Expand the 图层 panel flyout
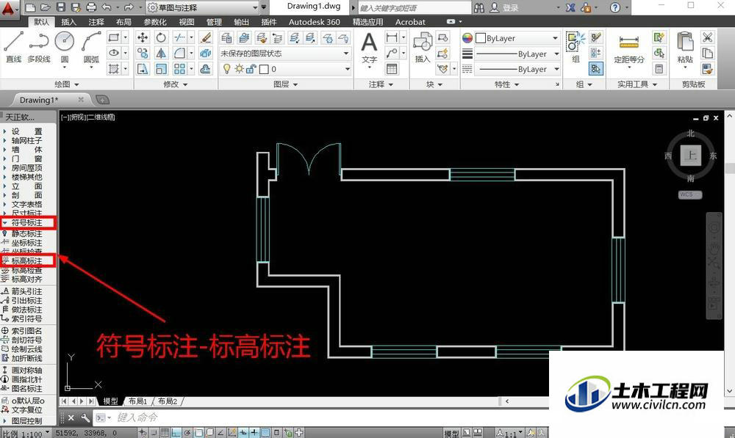The height and width of the screenshot is (438, 735). (x=285, y=84)
